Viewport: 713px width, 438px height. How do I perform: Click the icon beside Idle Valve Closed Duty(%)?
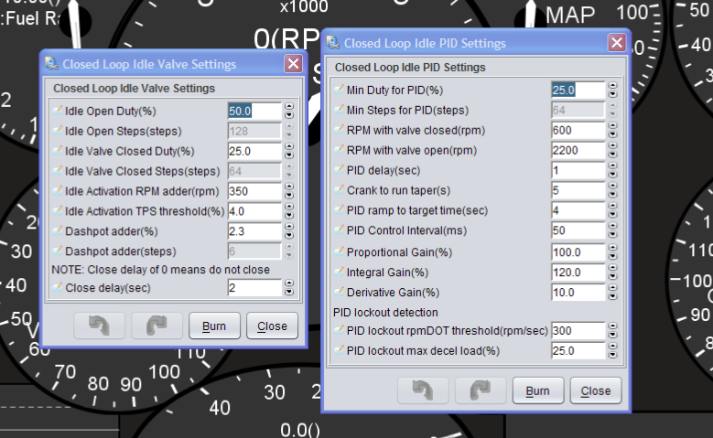click(x=58, y=150)
